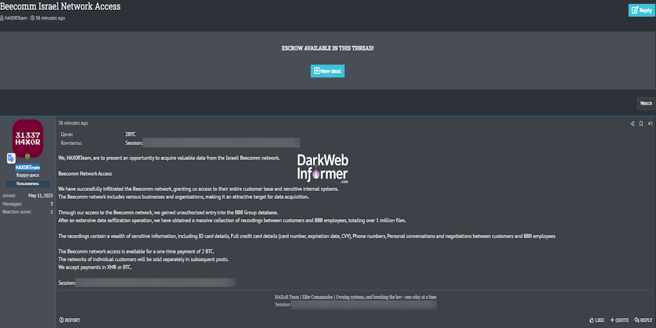
Task: Click the post's 38 minutes ago timestamp
Action: pos(73,123)
